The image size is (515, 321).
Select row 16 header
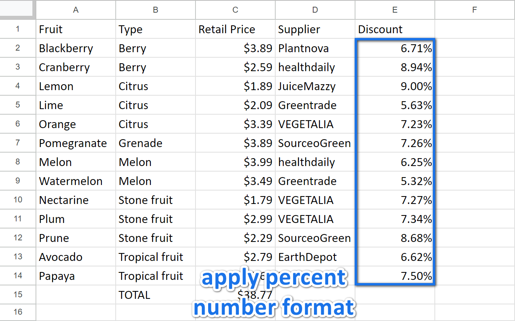click(x=18, y=312)
